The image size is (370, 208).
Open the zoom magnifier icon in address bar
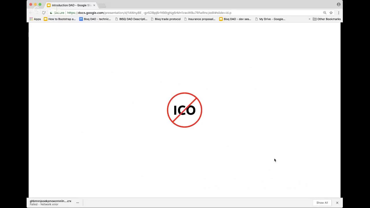tap(325, 13)
